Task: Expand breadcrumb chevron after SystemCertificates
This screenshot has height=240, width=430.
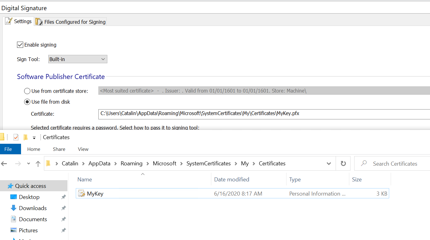Action: click(236, 163)
